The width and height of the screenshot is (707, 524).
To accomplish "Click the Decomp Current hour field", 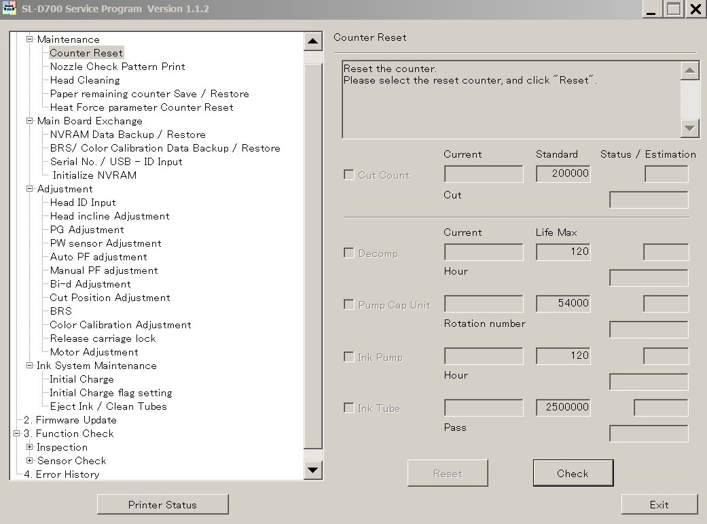I will [x=484, y=252].
